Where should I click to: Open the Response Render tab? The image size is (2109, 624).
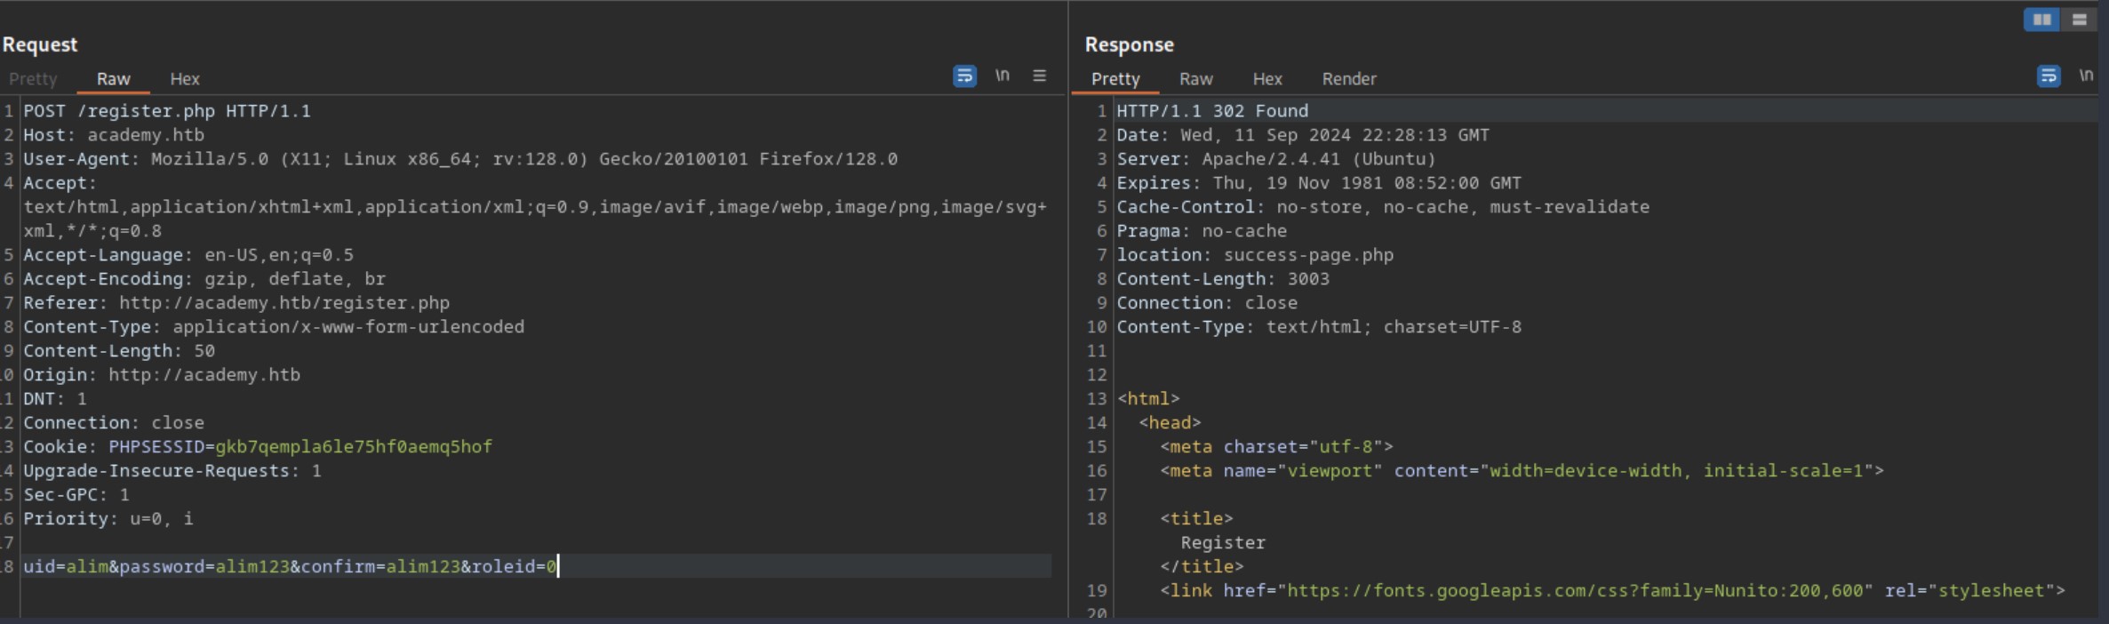point(1349,79)
